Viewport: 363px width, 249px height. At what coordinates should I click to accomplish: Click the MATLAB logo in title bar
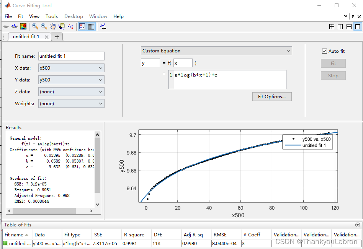pyautogui.click(x=7, y=5)
